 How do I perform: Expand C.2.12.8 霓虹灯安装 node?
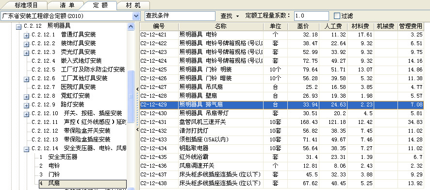pos(26,97)
